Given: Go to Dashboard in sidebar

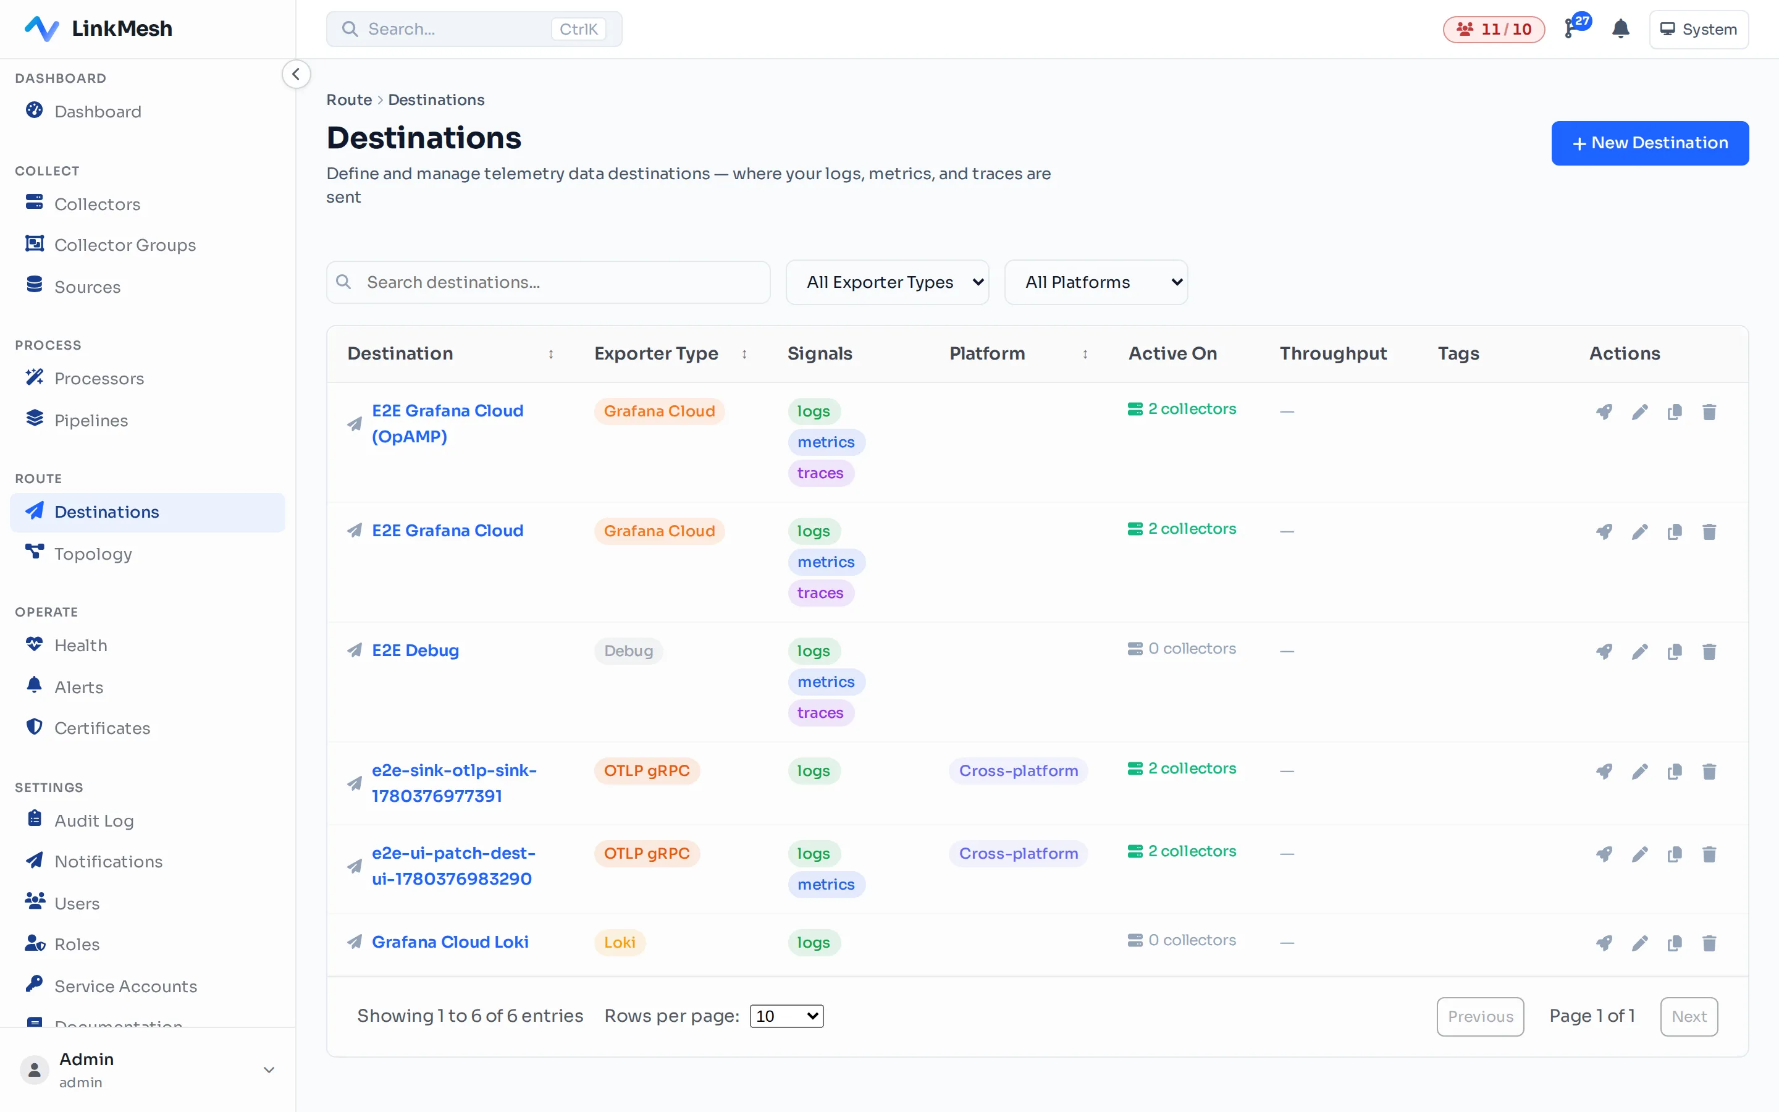Looking at the screenshot, I should tap(147, 111).
